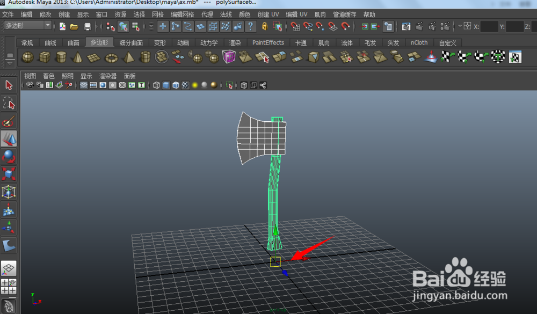Image resolution: width=537 pixels, height=314 pixels.
Task: Click the question mark help icon
Action: pyautogui.click(x=251, y=26)
